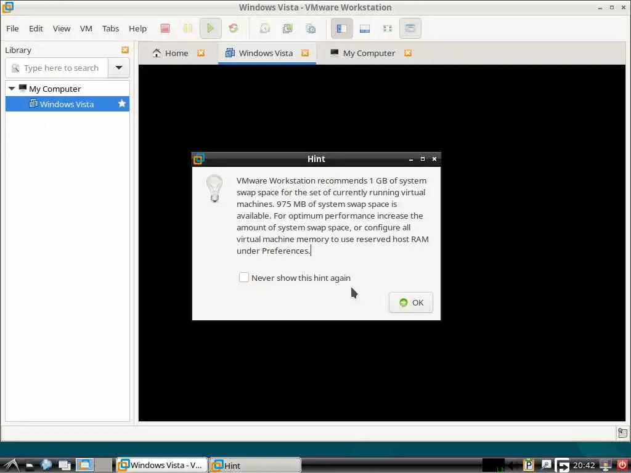
Task: Switch to the Hint taskbar window button
Action: point(255,465)
